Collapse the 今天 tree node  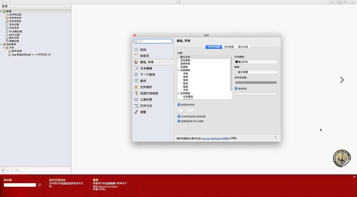coord(4,48)
